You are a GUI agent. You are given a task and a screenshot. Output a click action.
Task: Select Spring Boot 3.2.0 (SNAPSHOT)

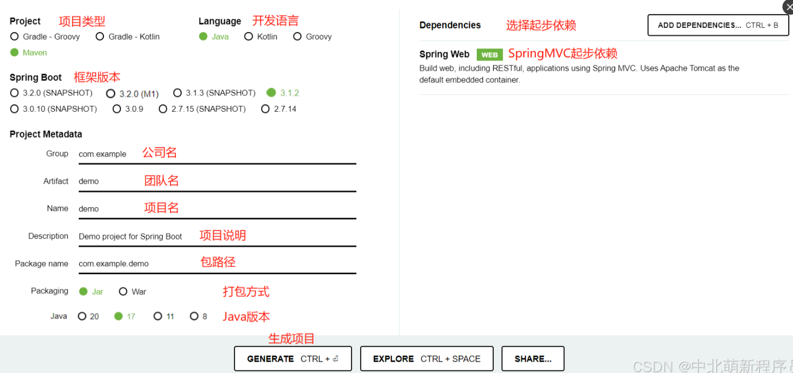(x=51, y=93)
